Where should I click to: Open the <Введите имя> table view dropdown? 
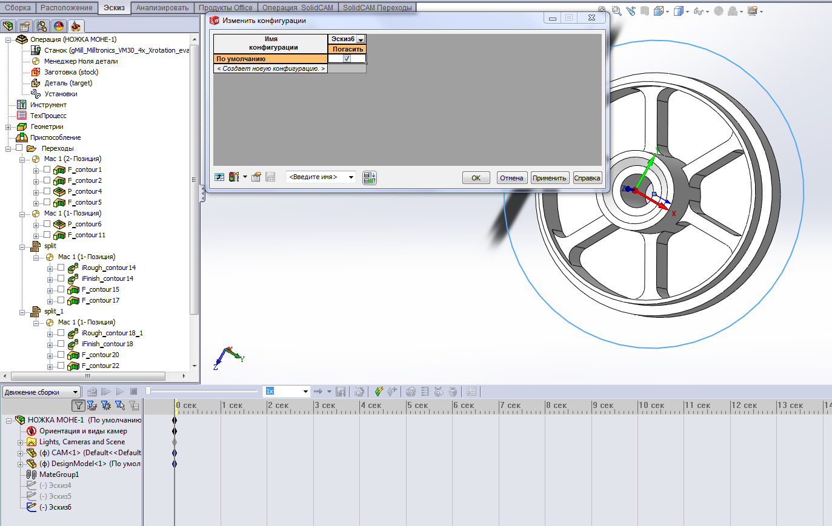coord(351,177)
